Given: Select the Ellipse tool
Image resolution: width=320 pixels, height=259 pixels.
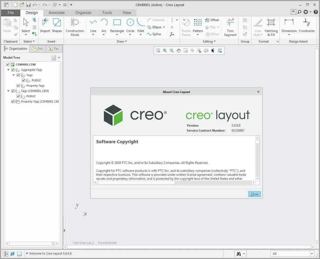Looking at the screenshot, I should (155, 27).
